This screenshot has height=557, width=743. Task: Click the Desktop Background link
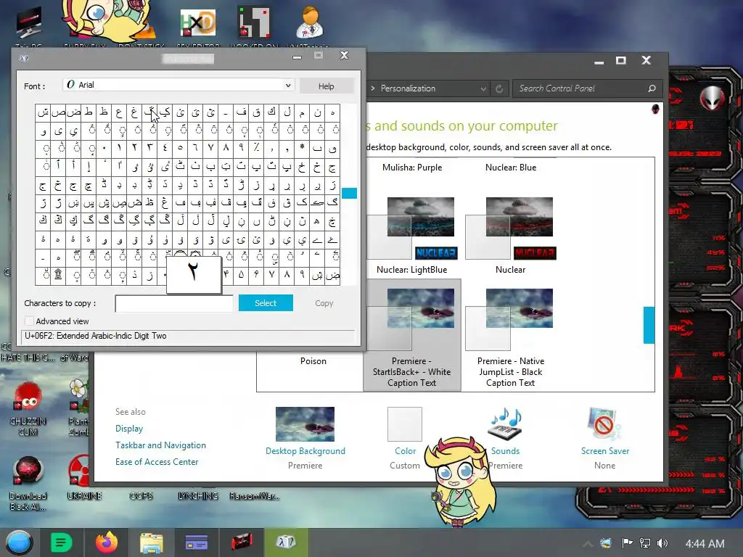[305, 451]
